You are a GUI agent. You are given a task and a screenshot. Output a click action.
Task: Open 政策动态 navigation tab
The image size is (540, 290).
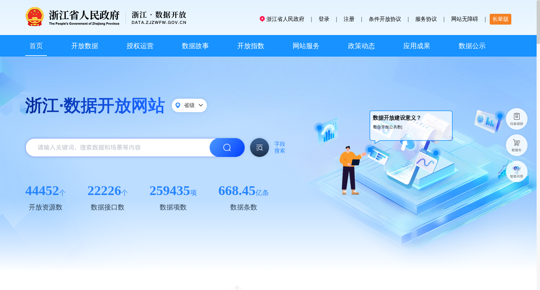click(361, 46)
